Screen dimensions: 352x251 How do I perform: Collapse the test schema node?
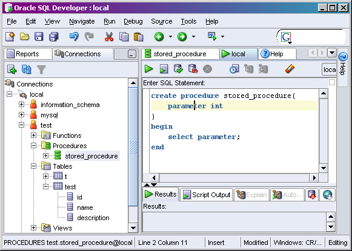[21, 125]
